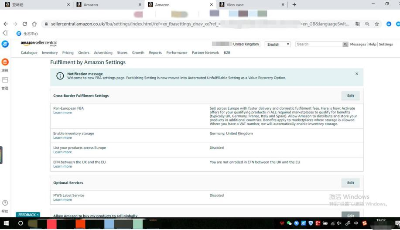Switch to the 亚马逊 tab

click(37, 5)
